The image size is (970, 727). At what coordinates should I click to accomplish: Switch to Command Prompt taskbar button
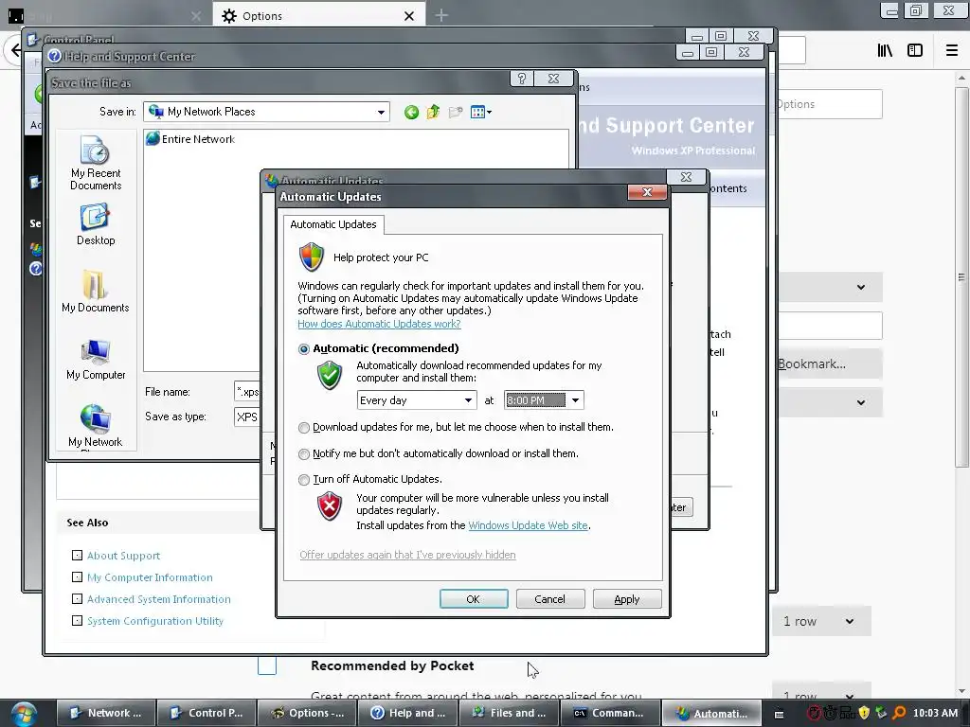pyautogui.click(x=609, y=713)
